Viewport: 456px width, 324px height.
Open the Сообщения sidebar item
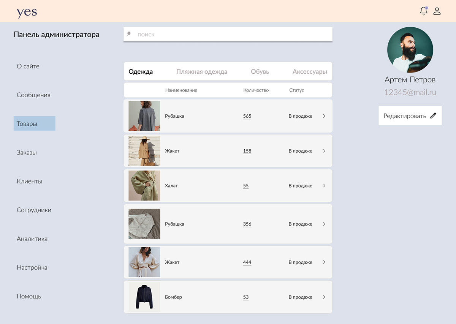(33, 95)
